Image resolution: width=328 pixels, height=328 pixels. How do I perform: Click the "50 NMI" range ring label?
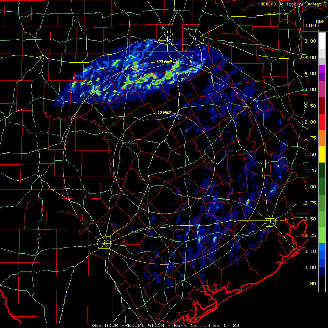click(x=164, y=112)
